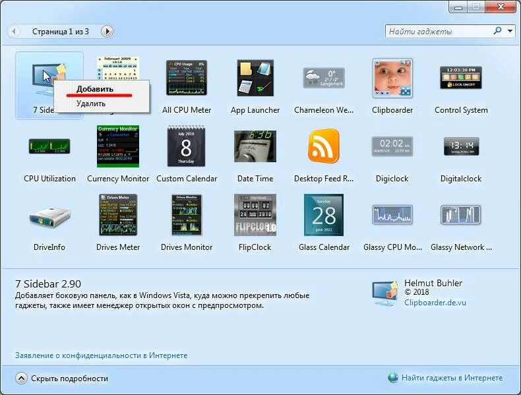
Task: Select the Custom Calendar gadget
Action: click(x=187, y=146)
